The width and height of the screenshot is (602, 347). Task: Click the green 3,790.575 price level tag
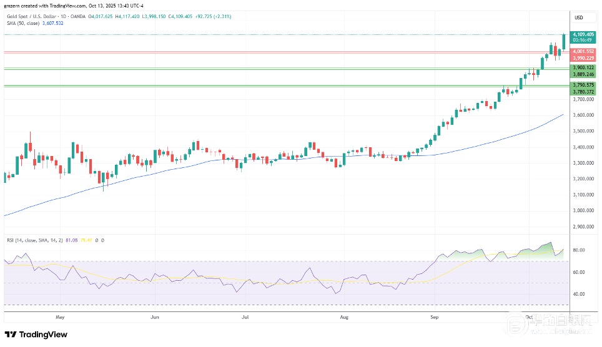click(583, 85)
